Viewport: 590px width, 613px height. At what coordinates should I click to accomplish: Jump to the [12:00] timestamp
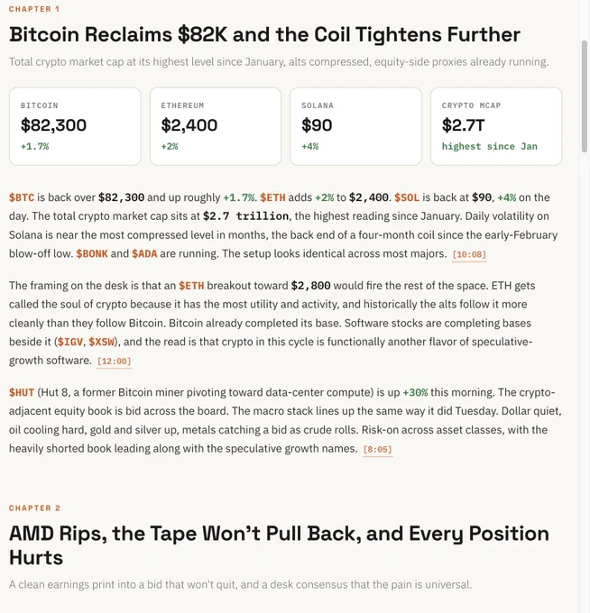pos(114,361)
